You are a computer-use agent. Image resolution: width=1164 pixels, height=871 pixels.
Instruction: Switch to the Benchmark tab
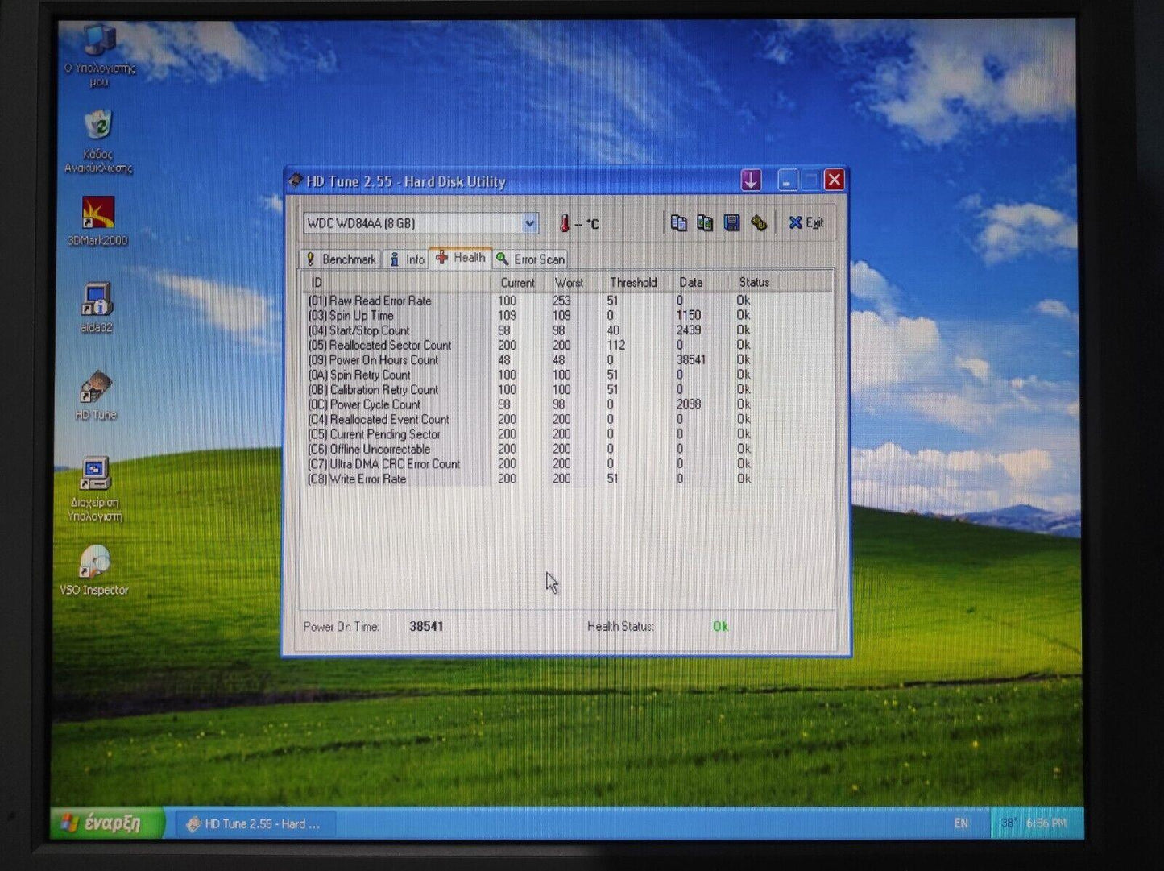341,259
